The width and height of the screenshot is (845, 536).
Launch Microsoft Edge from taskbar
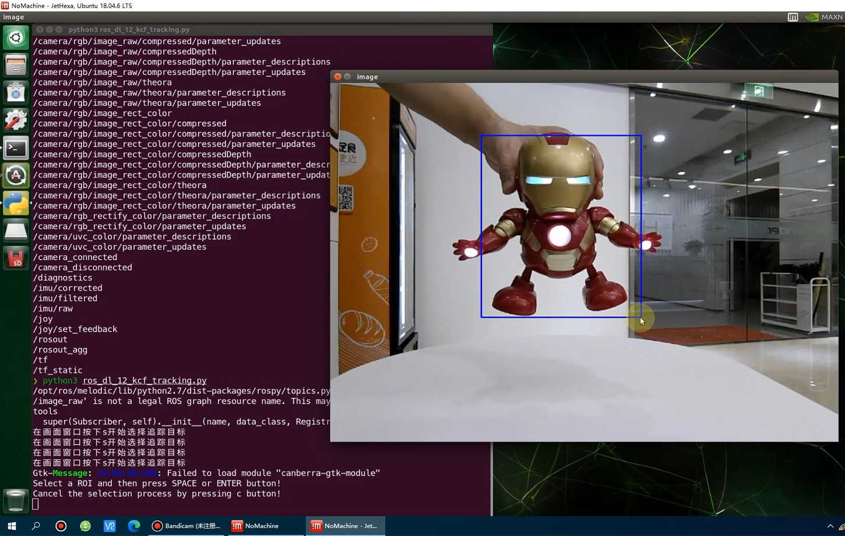point(134,526)
